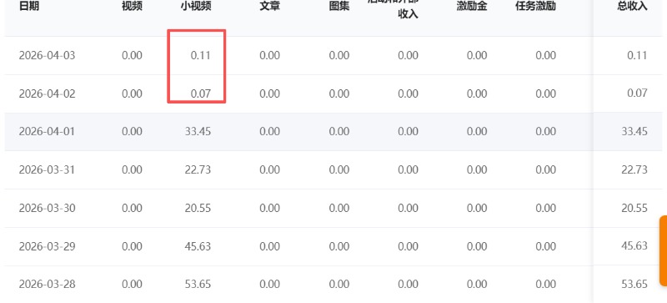Screen dimensions: 667x303
Task: Select the 任务激励 column header
Action: click(x=535, y=7)
